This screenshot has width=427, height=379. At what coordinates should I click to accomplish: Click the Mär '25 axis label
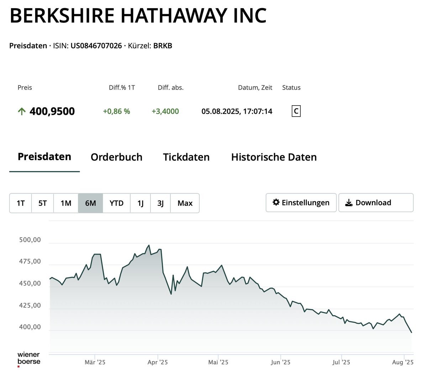[x=95, y=362]
